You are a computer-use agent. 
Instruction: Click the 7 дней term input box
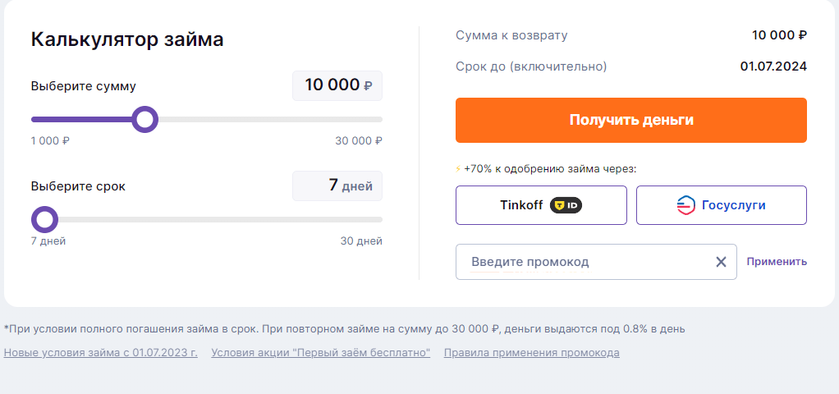(x=337, y=186)
